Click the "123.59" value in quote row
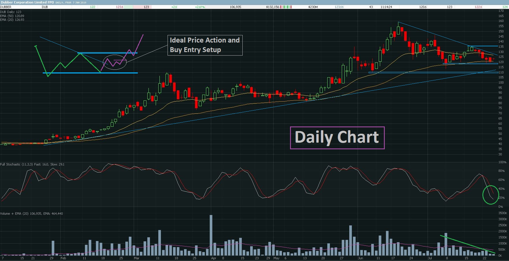This screenshot has width=509, height=261. point(339,7)
